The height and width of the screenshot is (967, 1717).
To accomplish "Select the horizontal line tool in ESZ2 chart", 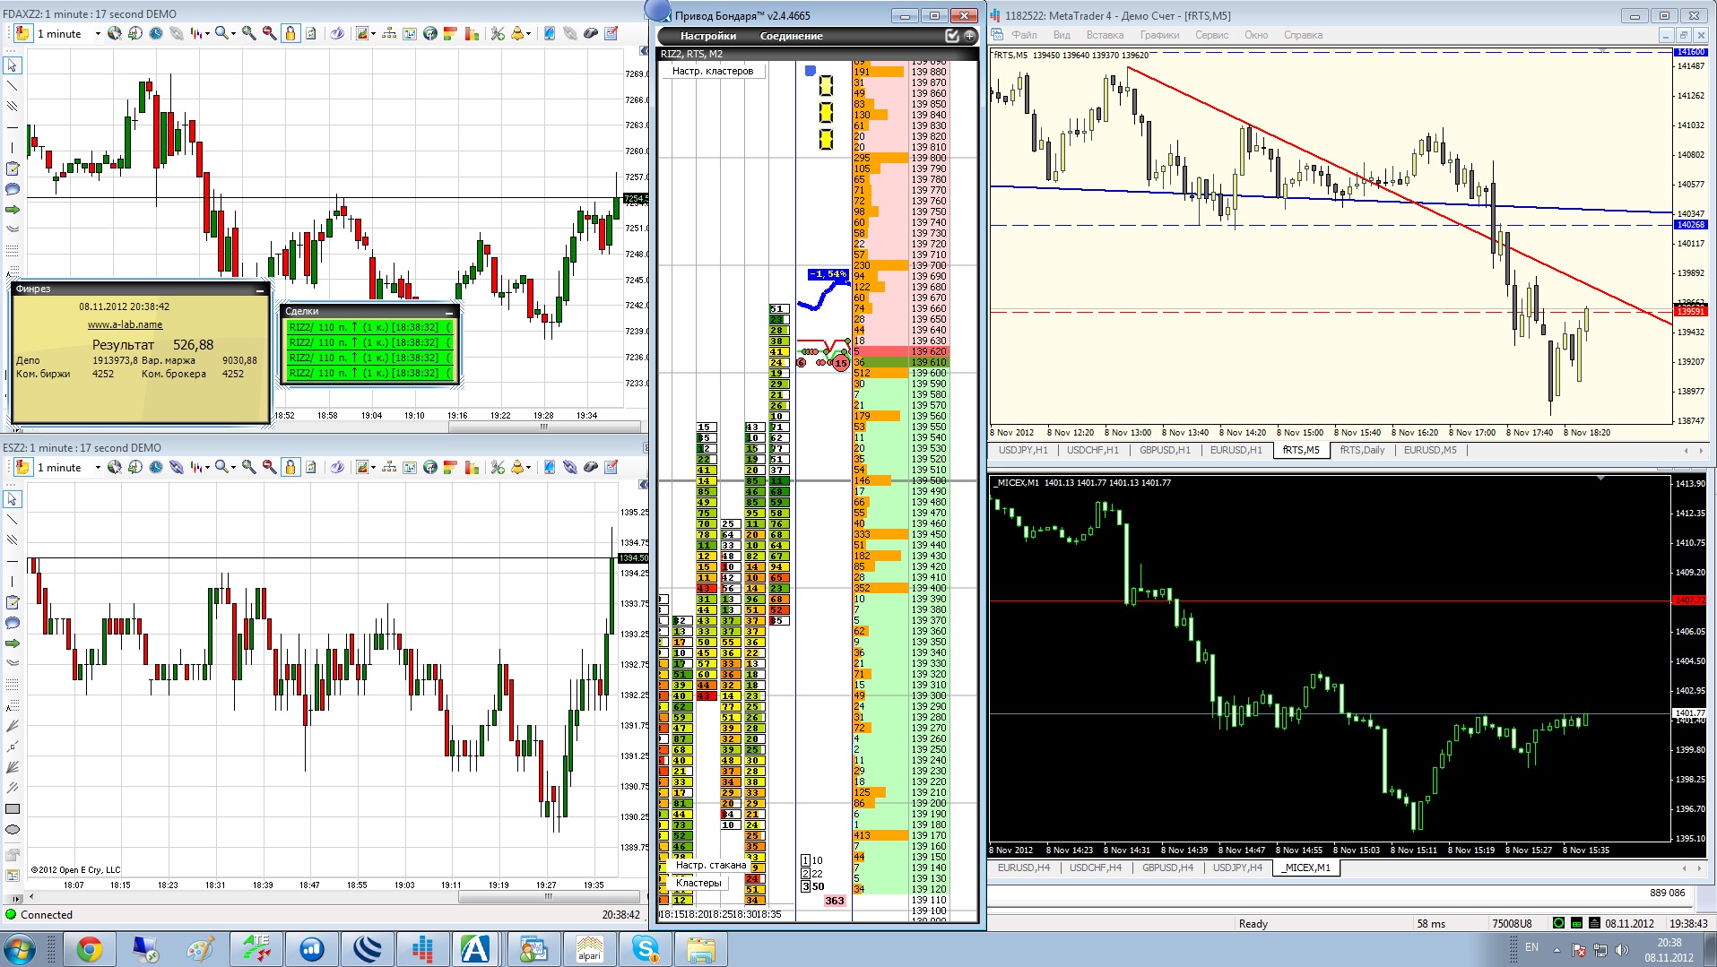I will [x=13, y=561].
